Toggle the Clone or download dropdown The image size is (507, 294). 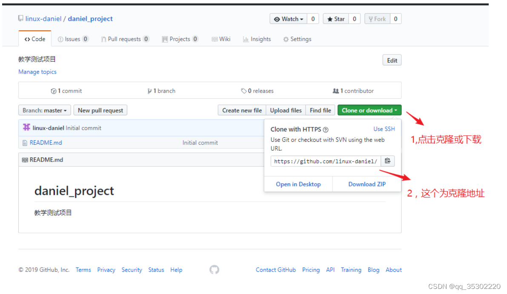coord(369,110)
